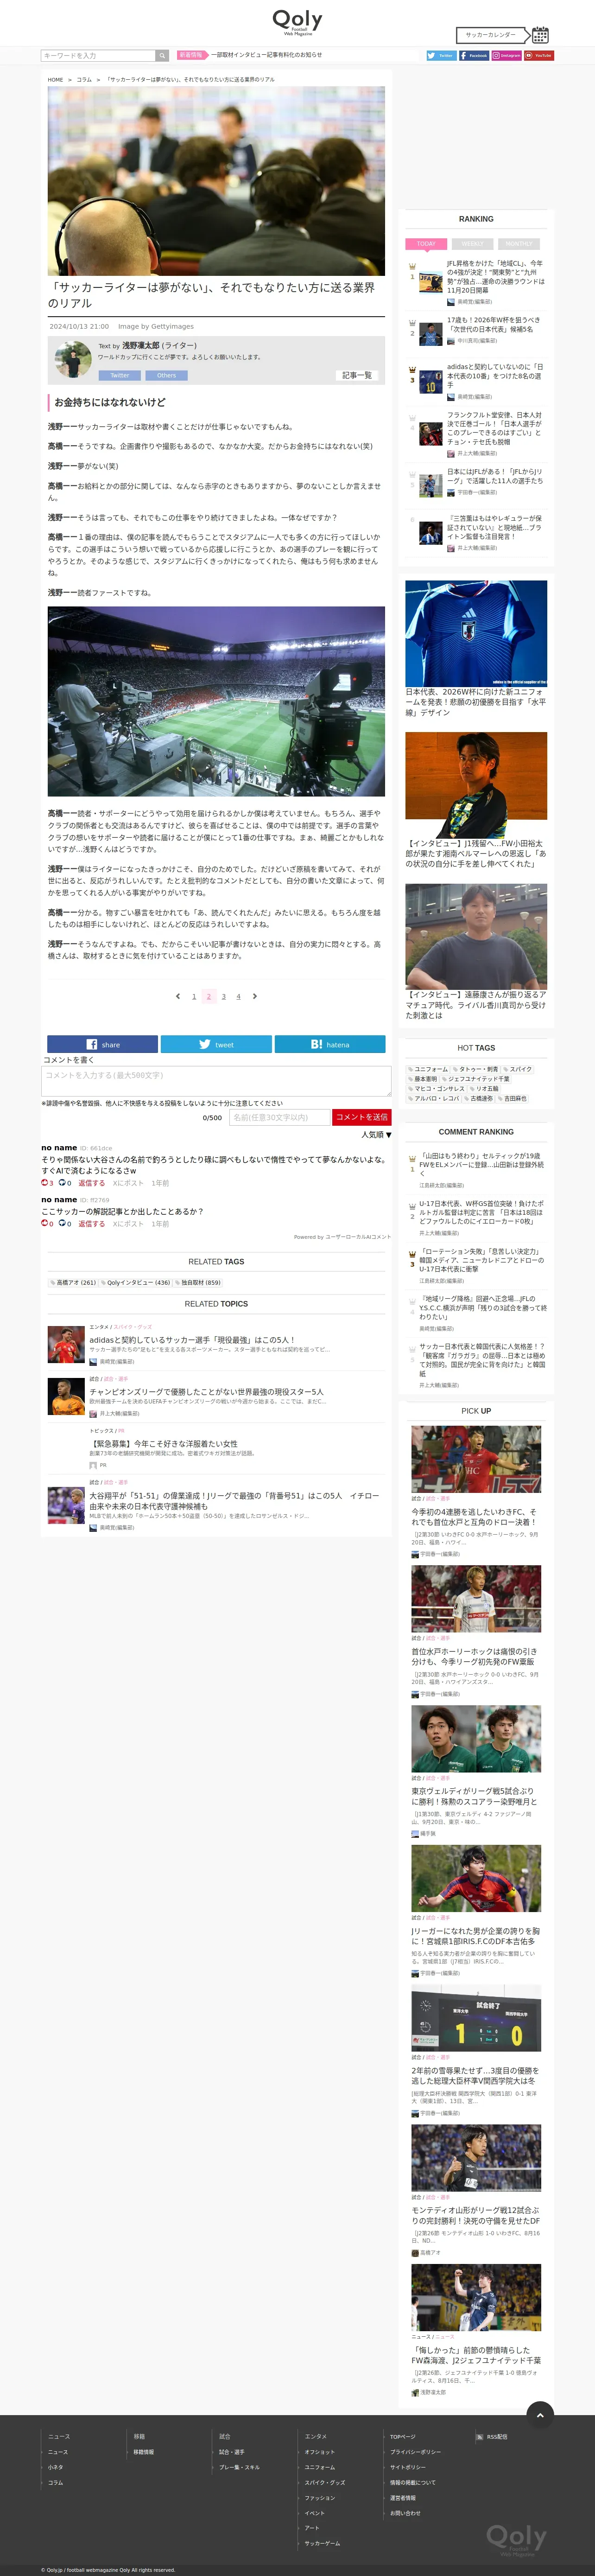This screenshot has width=595, height=2576.
Task: Bookmark article via hatena button
Action: tap(330, 1044)
